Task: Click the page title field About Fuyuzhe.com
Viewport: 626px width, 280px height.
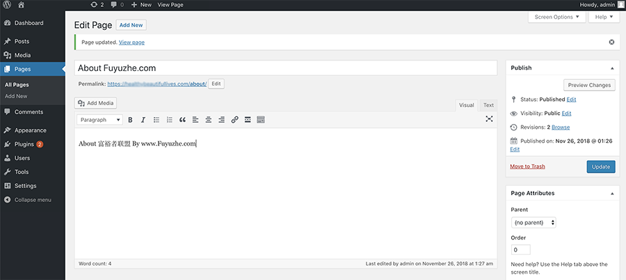Action: [x=285, y=68]
